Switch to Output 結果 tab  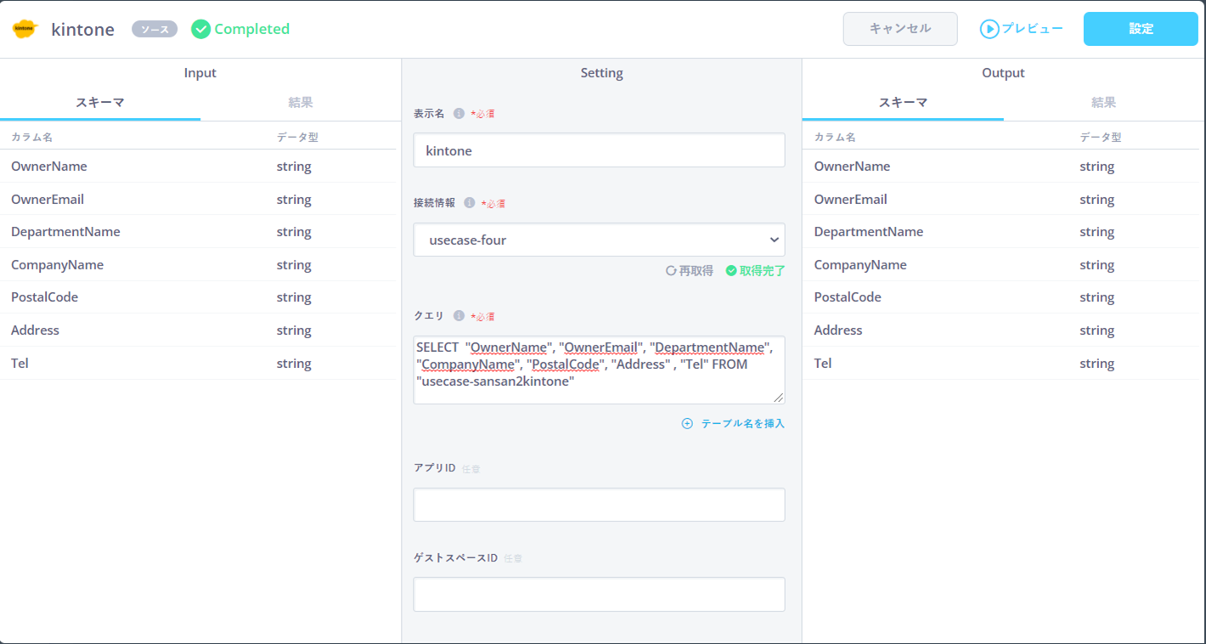(1103, 103)
